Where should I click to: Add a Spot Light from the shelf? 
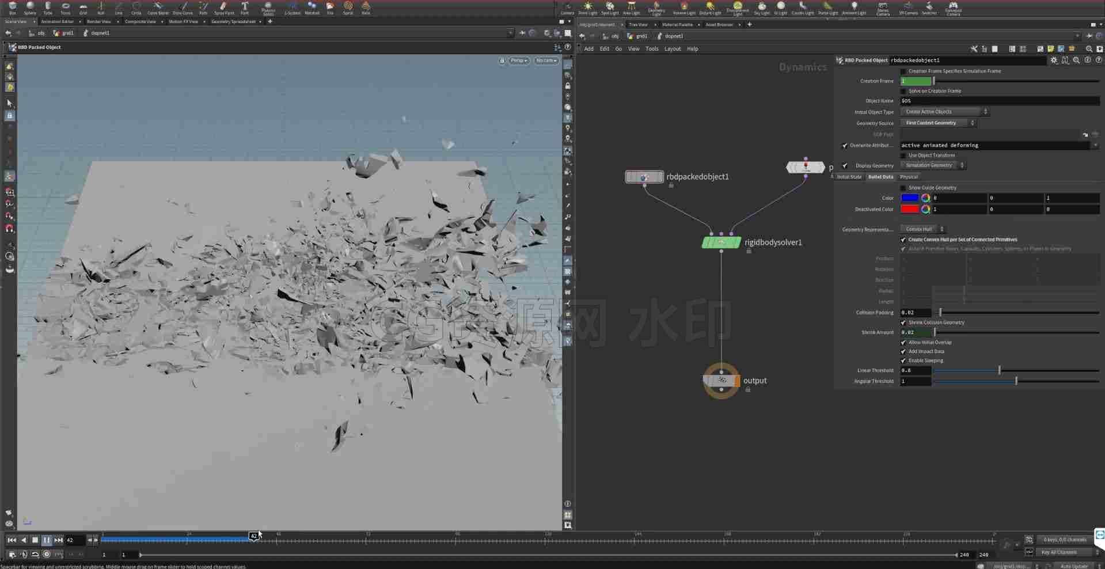[610, 8]
